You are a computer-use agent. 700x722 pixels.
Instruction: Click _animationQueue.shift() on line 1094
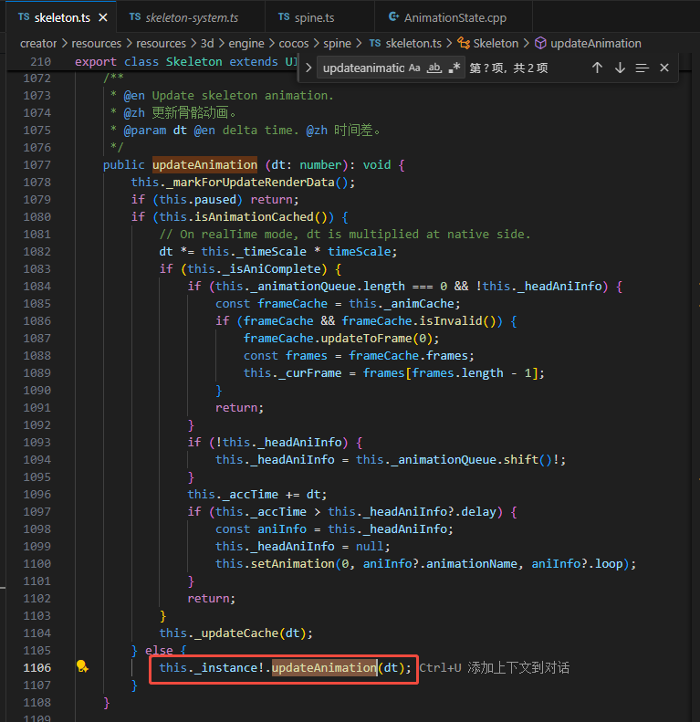[471, 459]
